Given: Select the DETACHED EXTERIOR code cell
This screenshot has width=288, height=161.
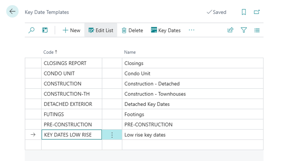Looking at the screenshot, I should coord(72,104).
